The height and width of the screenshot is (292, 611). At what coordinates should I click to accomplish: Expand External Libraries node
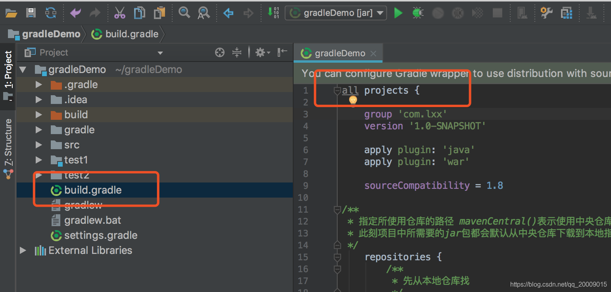point(23,251)
